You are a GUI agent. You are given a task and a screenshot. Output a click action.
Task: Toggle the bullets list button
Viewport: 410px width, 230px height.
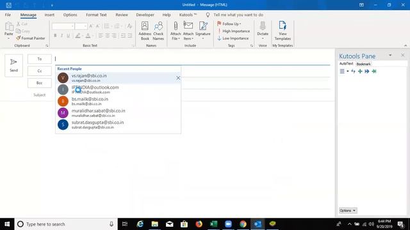pos(107,26)
